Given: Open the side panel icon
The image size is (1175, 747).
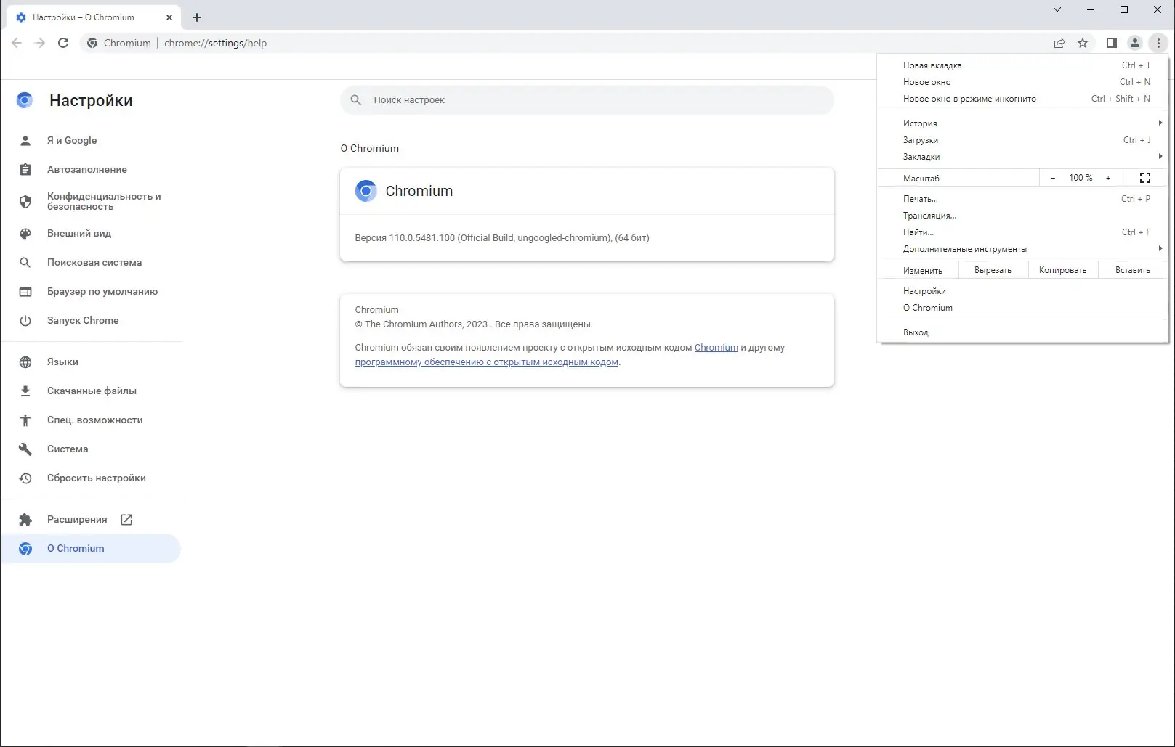Looking at the screenshot, I should click(x=1111, y=43).
